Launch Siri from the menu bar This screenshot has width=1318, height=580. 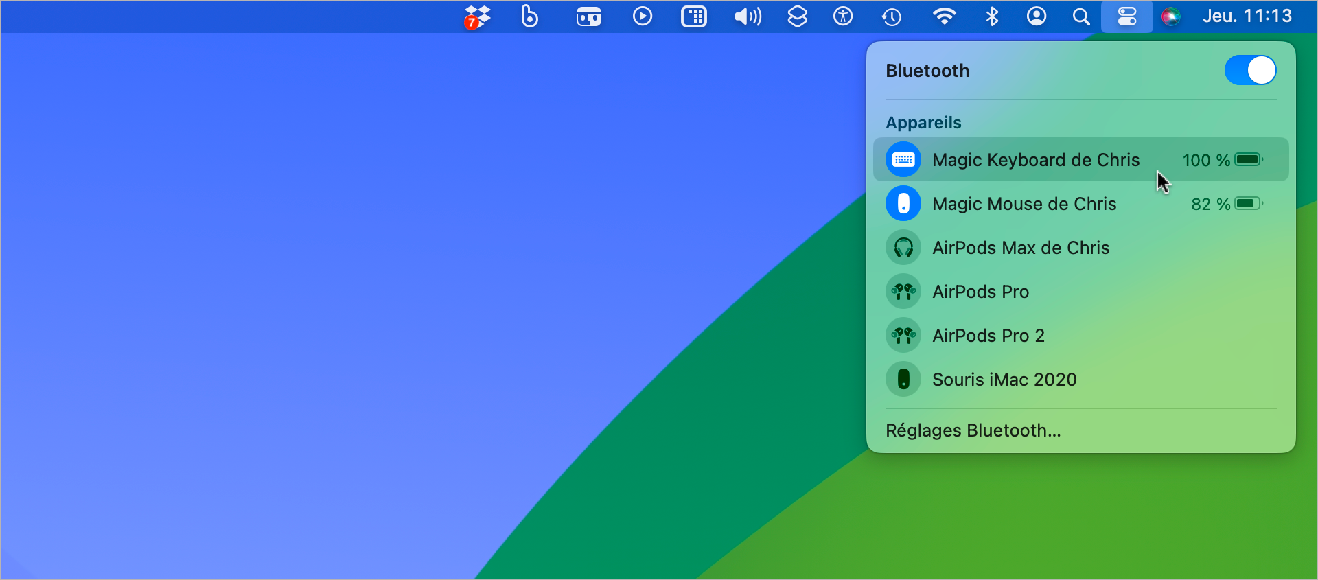coord(1171,16)
